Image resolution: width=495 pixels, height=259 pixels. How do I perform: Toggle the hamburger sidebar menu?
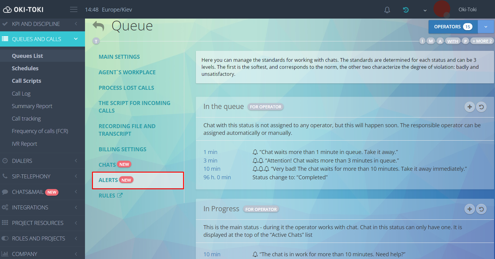click(x=74, y=9)
